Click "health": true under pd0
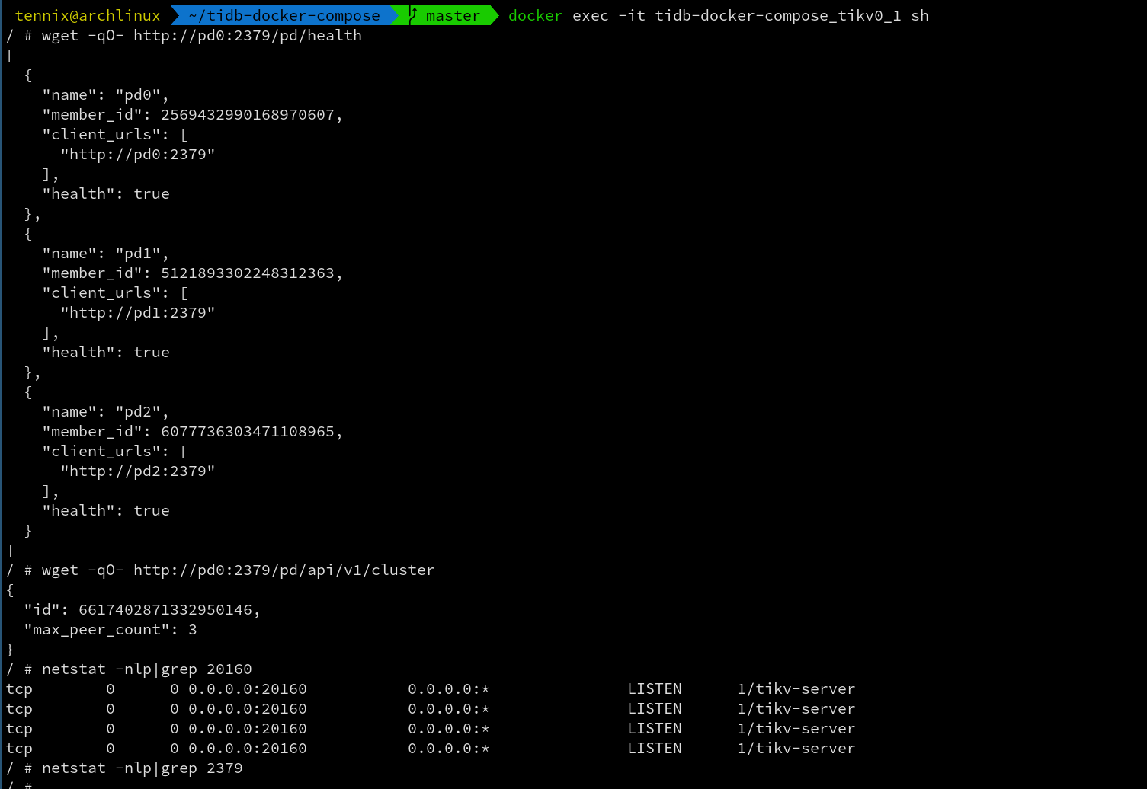Image resolution: width=1147 pixels, height=789 pixels. 106,193
